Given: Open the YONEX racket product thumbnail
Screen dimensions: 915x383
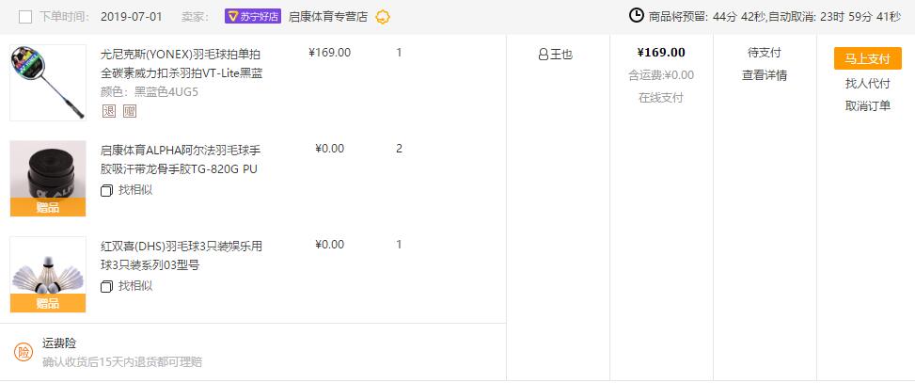Looking at the screenshot, I should pyautogui.click(x=48, y=83).
